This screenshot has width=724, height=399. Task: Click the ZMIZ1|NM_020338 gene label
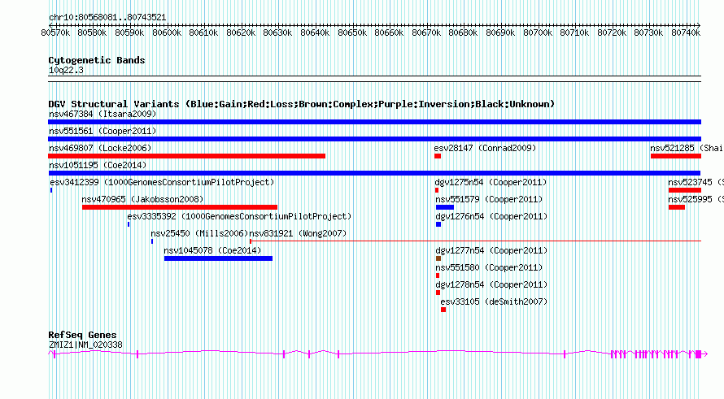[85, 345]
